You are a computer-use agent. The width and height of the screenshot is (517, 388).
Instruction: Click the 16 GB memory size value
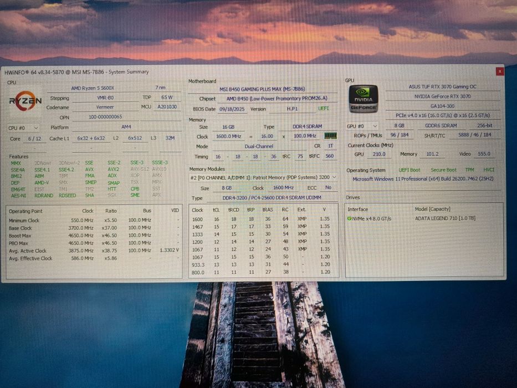point(228,127)
